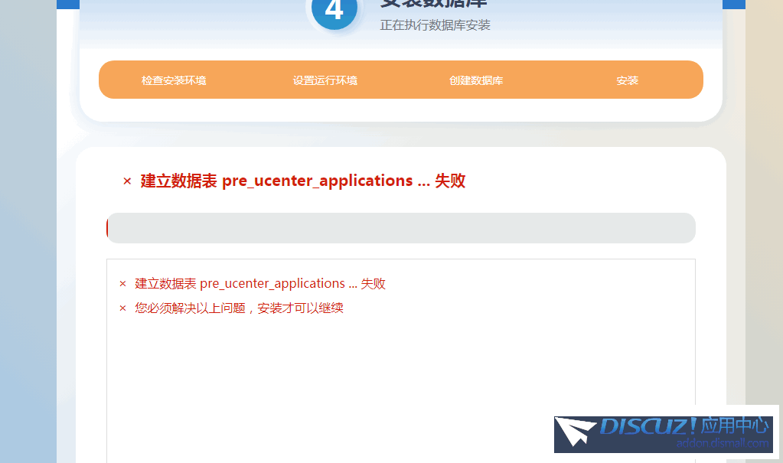Click the red filled start of progress bar
Screen dimensions: 783x463
pyautogui.click(x=109, y=228)
